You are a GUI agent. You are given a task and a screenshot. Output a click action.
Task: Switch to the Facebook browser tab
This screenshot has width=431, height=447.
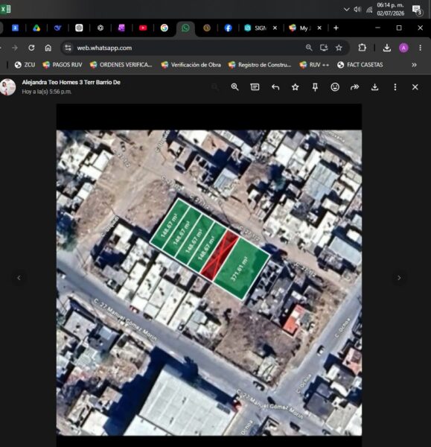(x=228, y=28)
